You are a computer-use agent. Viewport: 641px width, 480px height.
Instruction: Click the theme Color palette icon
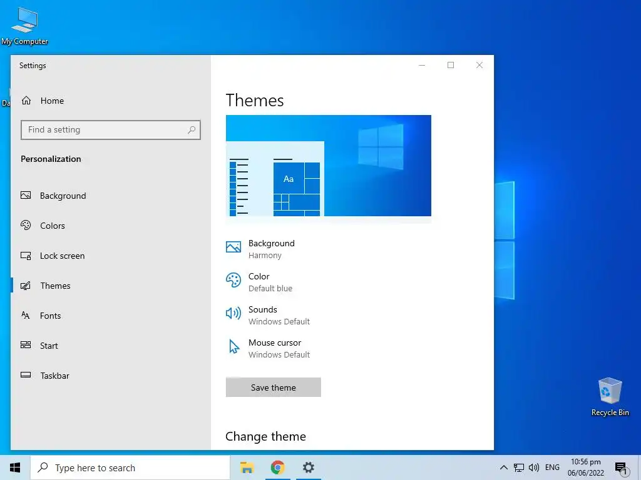coord(233,281)
